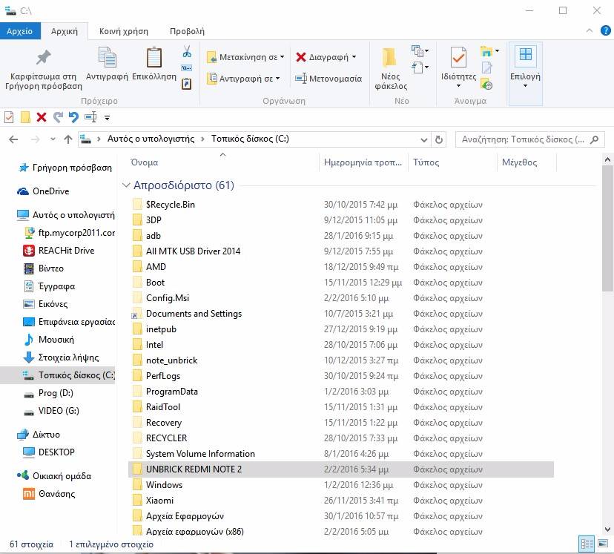Expand the Επιλογή (Select) dropdown

pyautogui.click(x=525, y=85)
